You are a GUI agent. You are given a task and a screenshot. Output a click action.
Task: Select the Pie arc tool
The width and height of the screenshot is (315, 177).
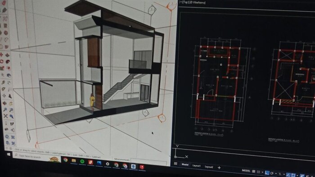tap(6, 47)
